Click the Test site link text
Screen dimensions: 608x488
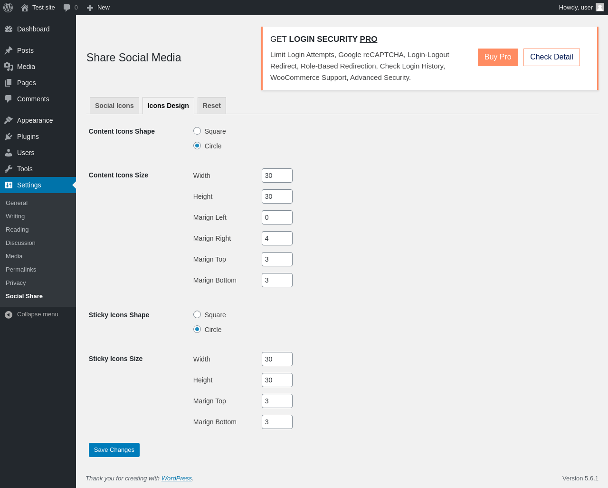(x=44, y=8)
